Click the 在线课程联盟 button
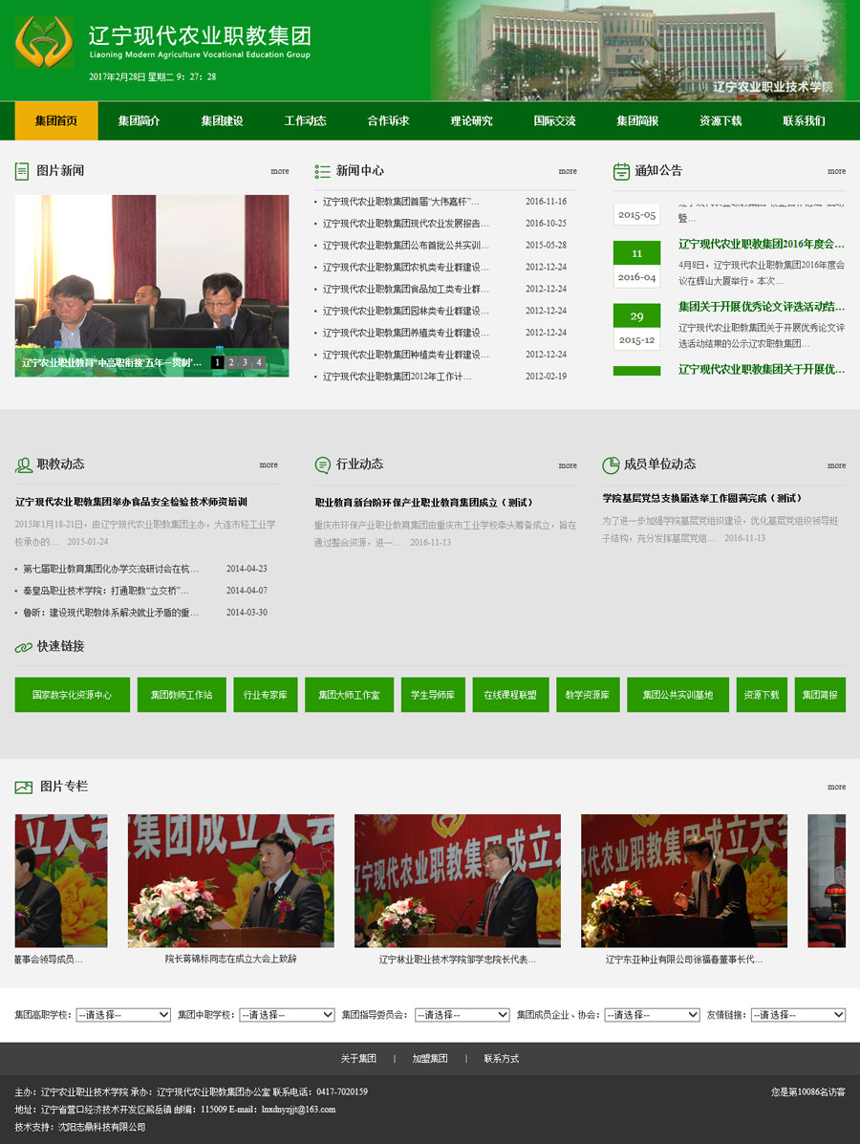The width and height of the screenshot is (860, 1144). coord(510,695)
